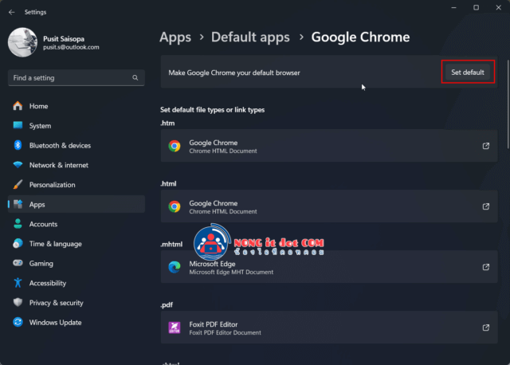Screen dimensions: 510x365
Task: Click Set default button for Chrome
Action: [x=468, y=73]
